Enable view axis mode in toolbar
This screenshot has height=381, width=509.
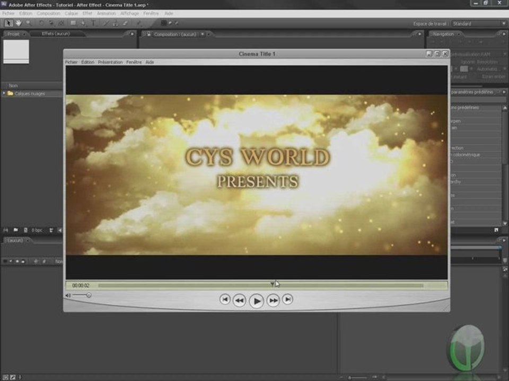pyautogui.click(x=177, y=23)
